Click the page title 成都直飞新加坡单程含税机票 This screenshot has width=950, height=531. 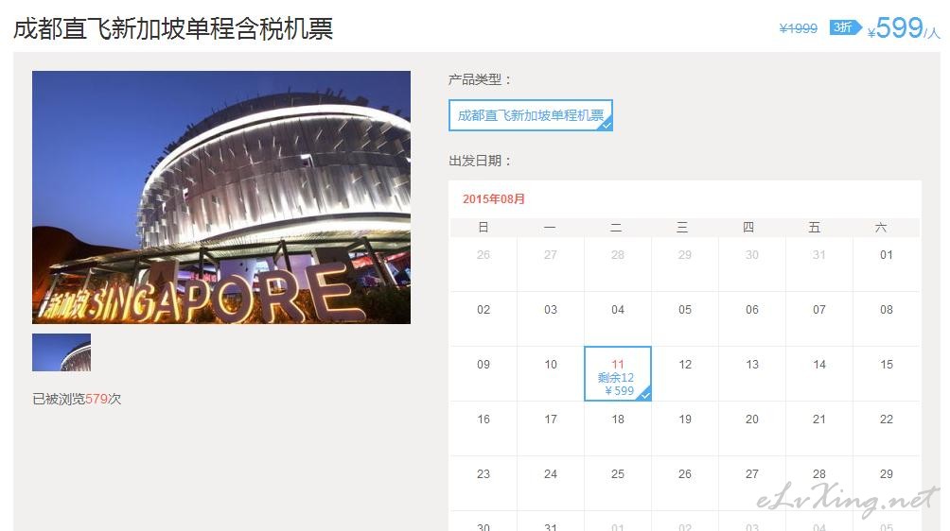[173, 28]
